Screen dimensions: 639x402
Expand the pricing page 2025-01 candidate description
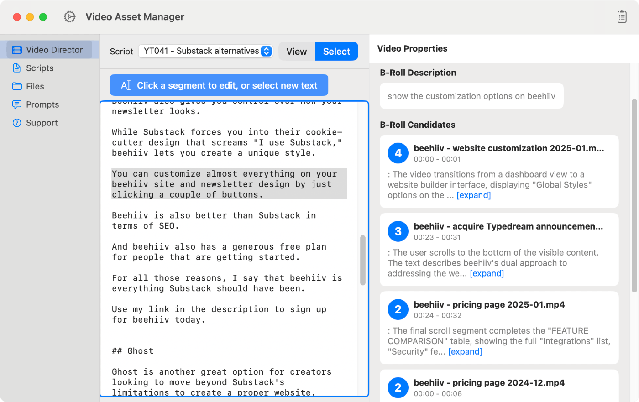tap(465, 351)
